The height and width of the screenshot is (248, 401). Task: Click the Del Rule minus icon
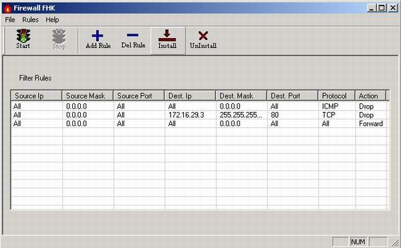tap(133, 35)
